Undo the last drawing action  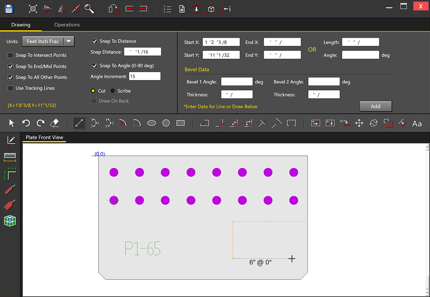click(26, 123)
